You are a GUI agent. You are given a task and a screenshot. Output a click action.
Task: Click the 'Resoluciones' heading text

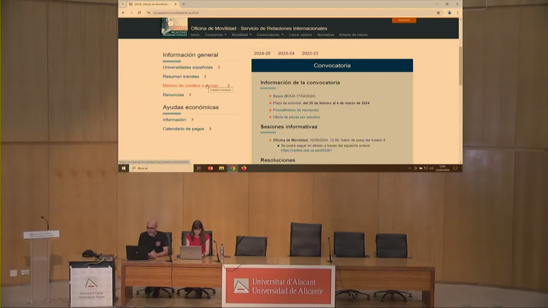click(278, 160)
